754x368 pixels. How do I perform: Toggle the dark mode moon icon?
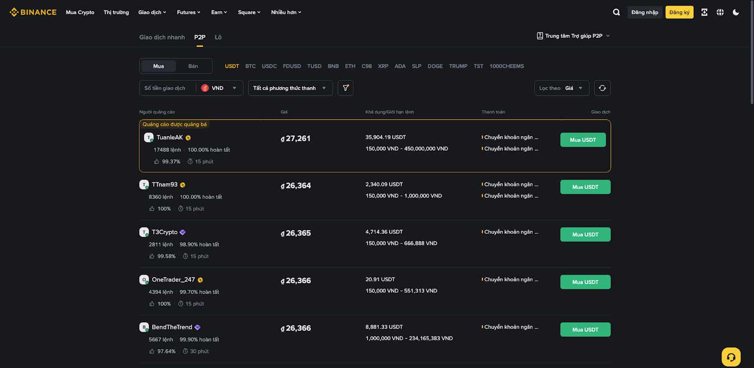(736, 12)
